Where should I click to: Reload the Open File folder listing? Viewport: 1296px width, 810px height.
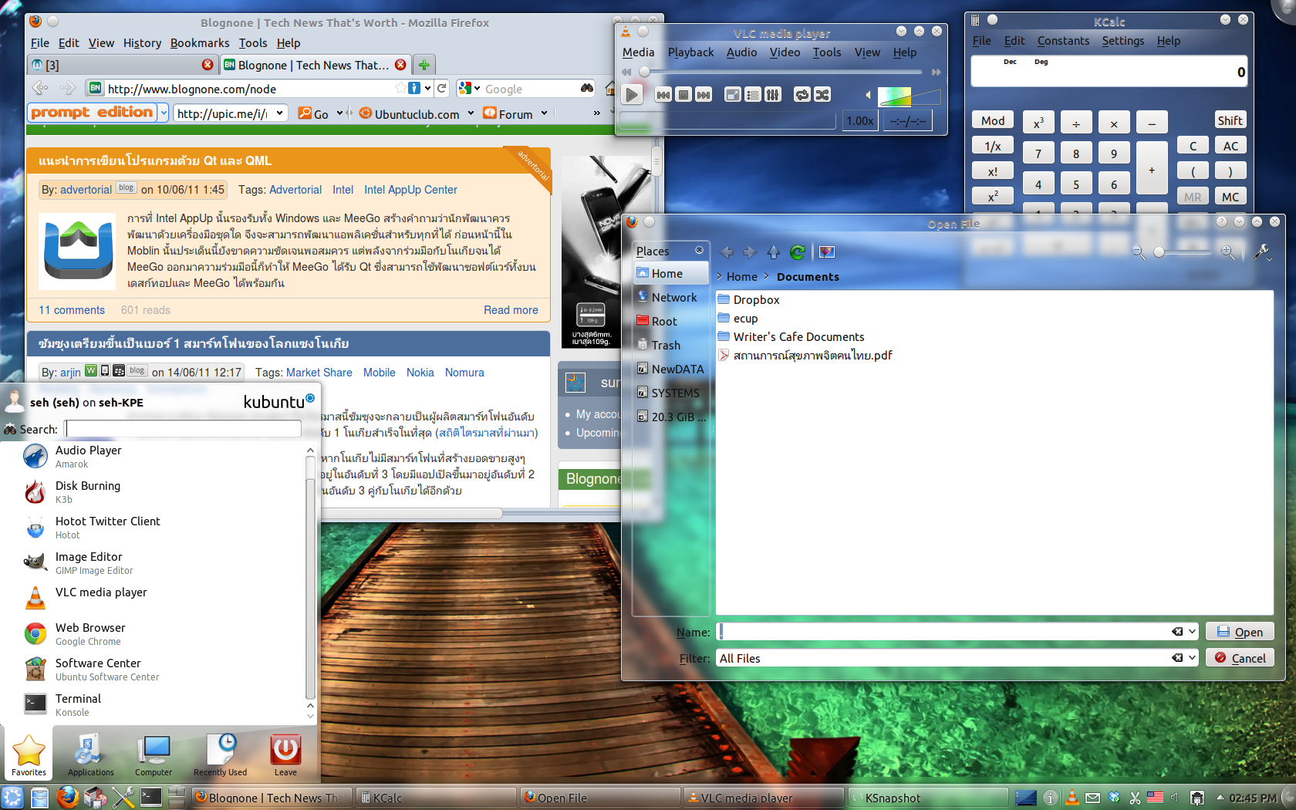[798, 252]
